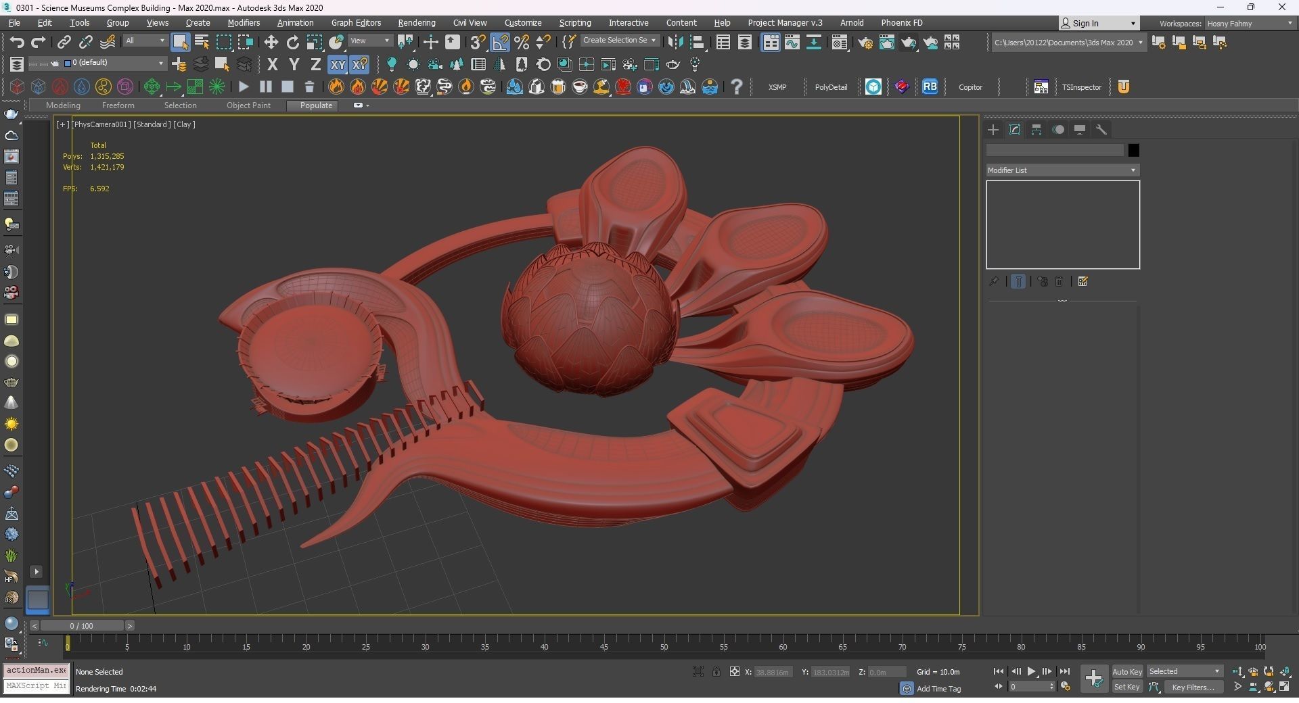Open the Rendered Frame Window

click(887, 43)
